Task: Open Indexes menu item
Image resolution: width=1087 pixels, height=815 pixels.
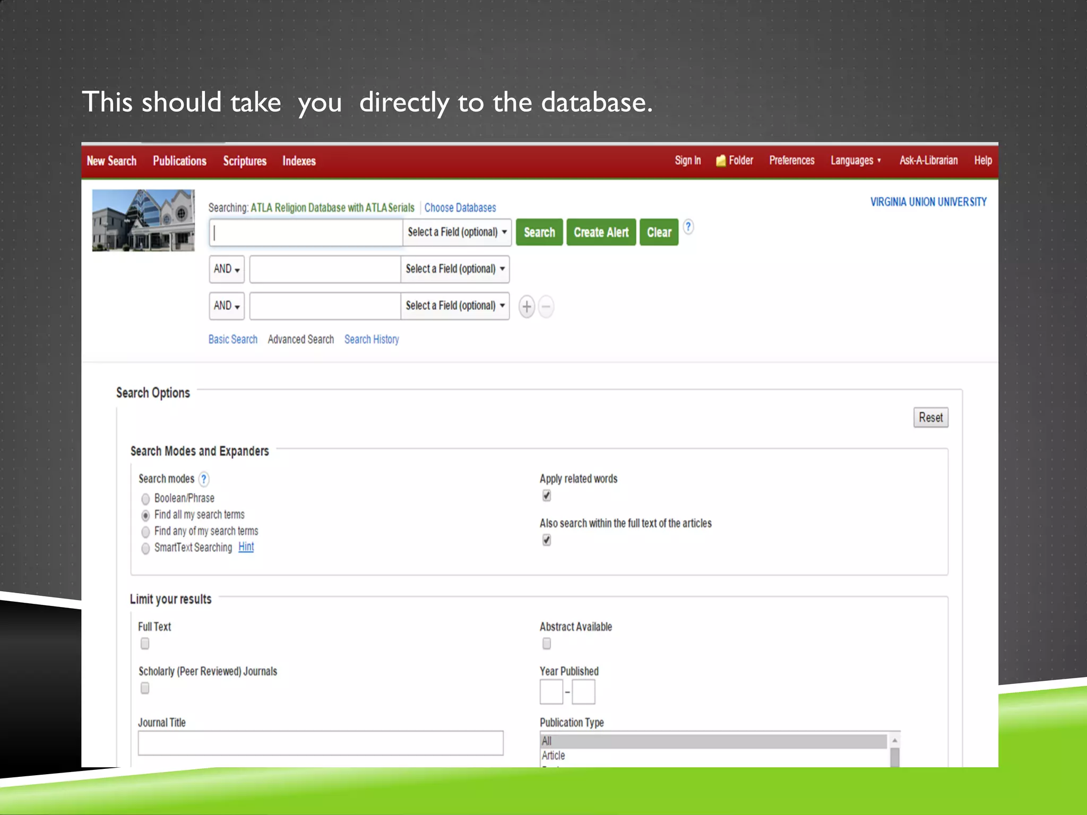Action: tap(299, 161)
